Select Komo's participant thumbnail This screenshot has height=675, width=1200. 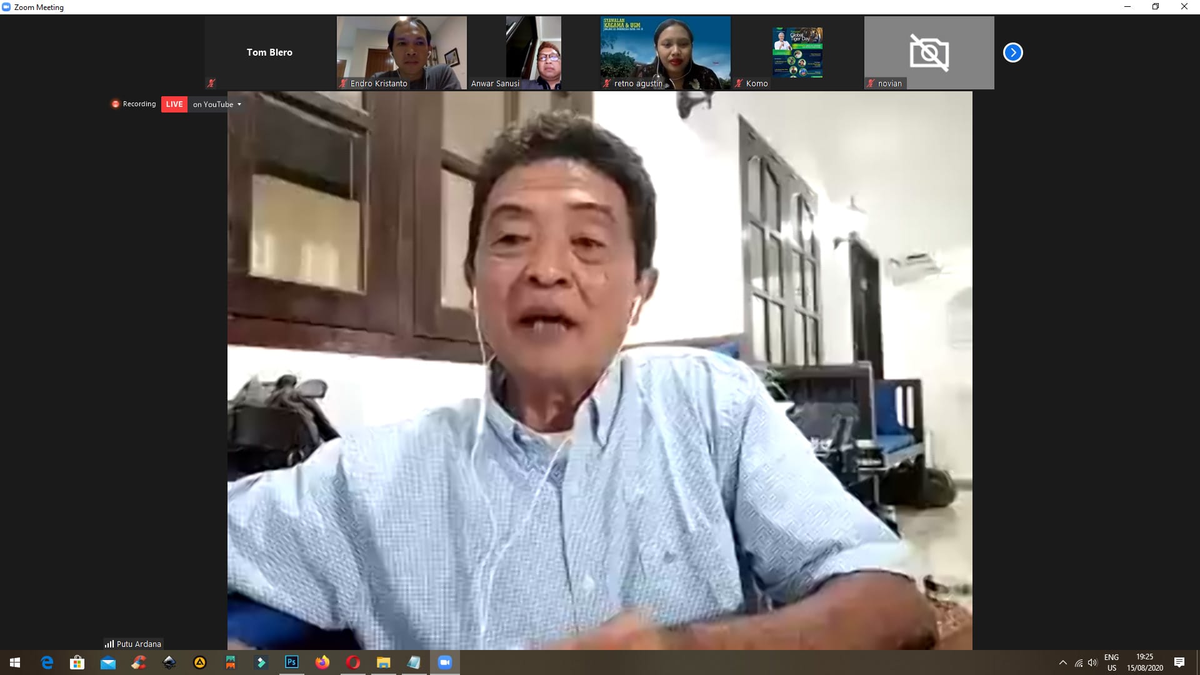click(x=797, y=52)
